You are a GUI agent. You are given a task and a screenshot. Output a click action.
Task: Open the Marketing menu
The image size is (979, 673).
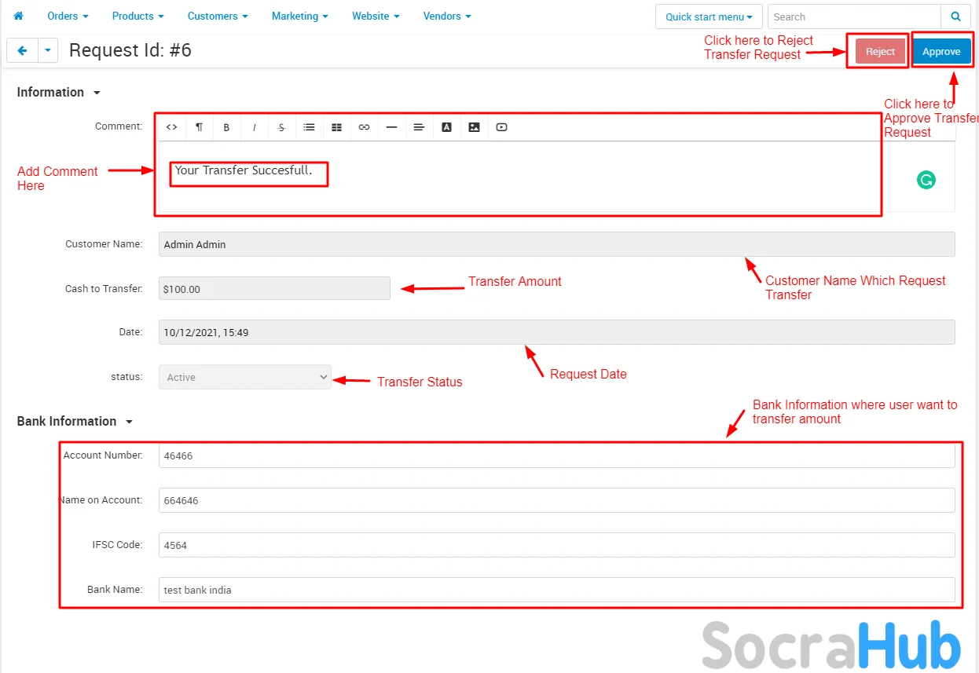299,16
